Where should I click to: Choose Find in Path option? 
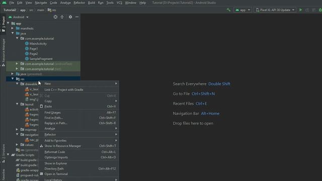point(79,118)
